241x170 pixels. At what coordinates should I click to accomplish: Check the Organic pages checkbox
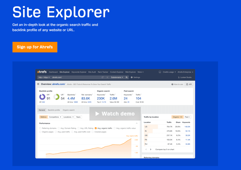[40, 132]
